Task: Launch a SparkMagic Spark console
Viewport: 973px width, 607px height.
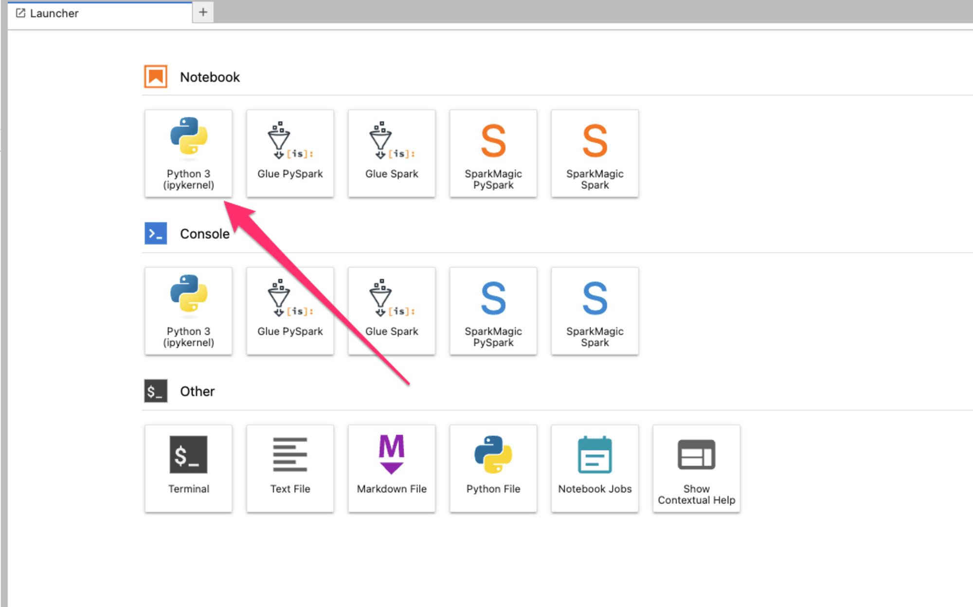Action: point(595,311)
